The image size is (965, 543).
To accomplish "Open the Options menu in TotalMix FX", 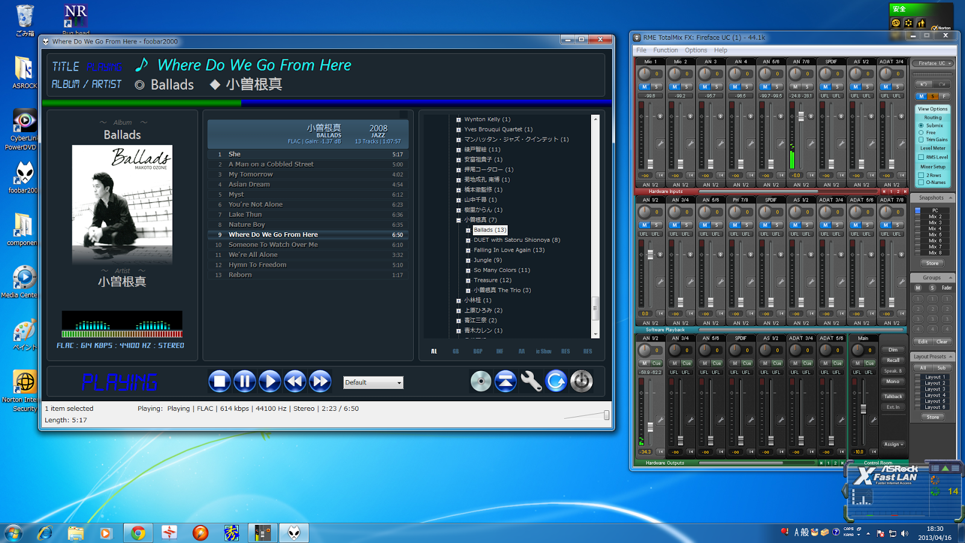I will [696, 50].
